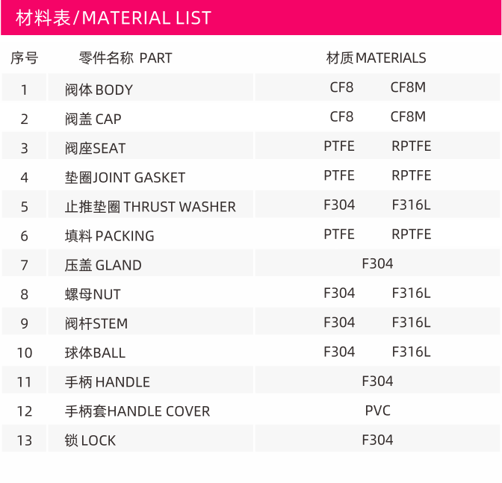Click PVC in HANDLE COVER row
The image size is (502, 483).
tap(378, 411)
